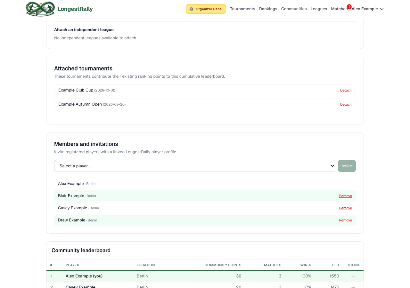Open the Select a player dropdown

[195, 166]
